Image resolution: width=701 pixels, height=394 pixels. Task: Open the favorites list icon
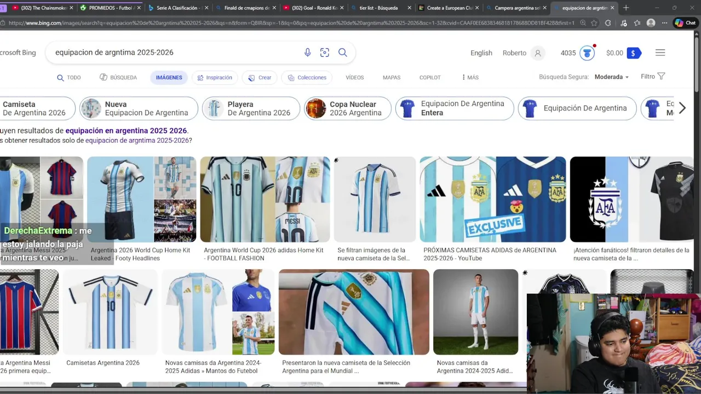[x=637, y=23]
